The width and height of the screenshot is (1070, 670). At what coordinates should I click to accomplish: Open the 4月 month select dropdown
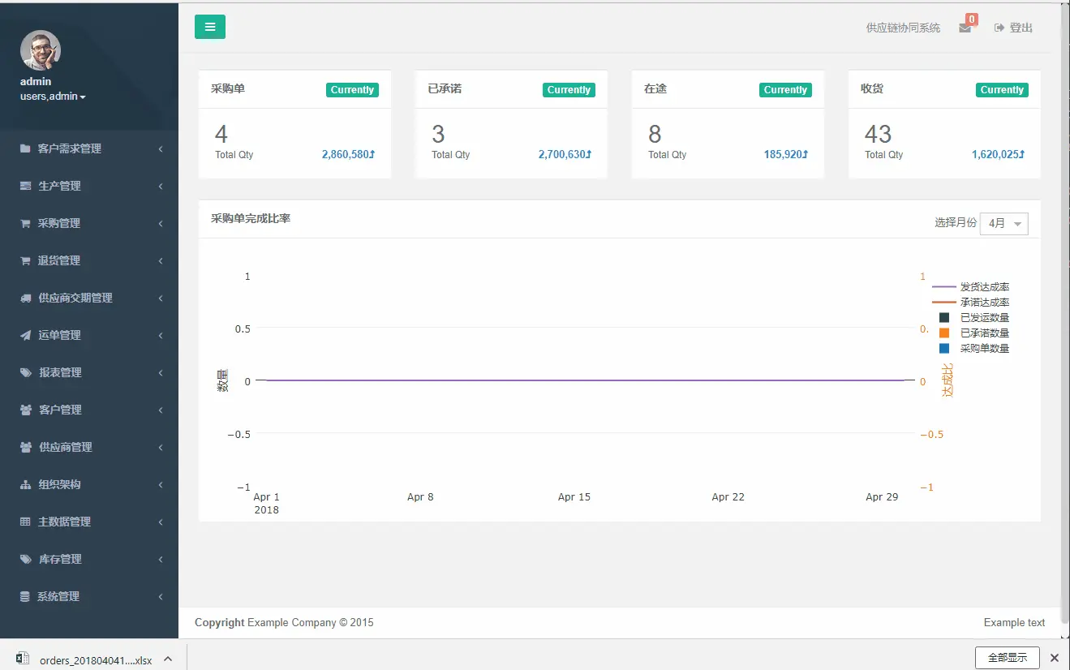[1003, 223]
